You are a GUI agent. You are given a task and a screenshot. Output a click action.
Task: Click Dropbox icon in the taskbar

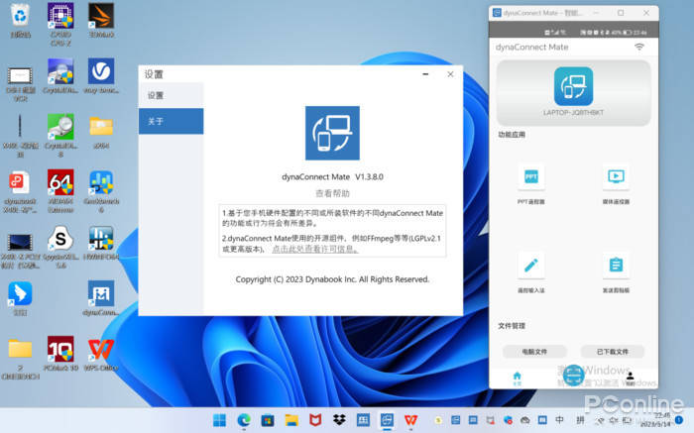tap(339, 420)
